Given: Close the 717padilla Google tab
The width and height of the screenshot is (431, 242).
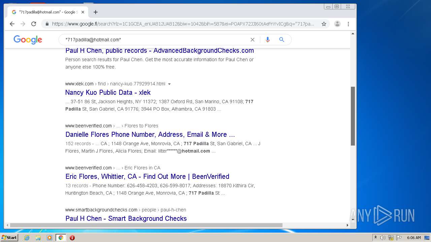Looking at the screenshot, I should (x=83, y=12).
